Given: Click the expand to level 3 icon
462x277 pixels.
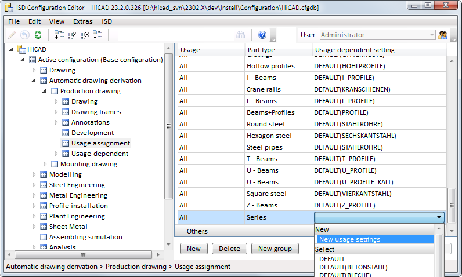Looking at the screenshot, I should (85, 35).
